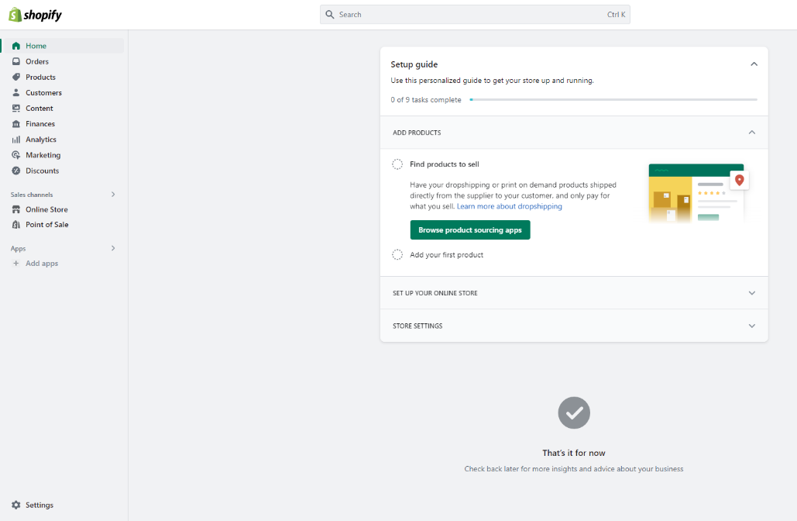The image size is (797, 521).
Task: Click the That's it for now heading
Action: [x=574, y=453]
